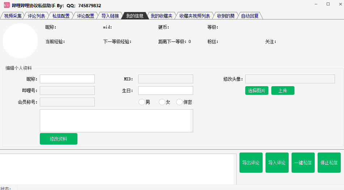
Task: Click the 上传 avatar upload button
Action: (x=283, y=90)
